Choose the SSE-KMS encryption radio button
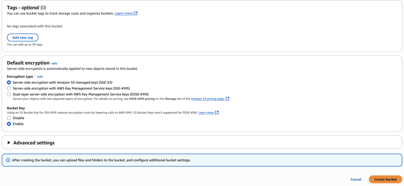The width and height of the screenshot is (404, 186). coord(9,88)
